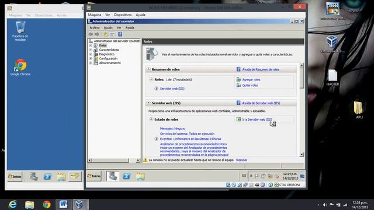Open PowerShell in the background VM taskbar
This screenshot has height=210, width=374.
(47, 177)
